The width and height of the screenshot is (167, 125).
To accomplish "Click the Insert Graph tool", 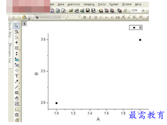I will (17, 109).
